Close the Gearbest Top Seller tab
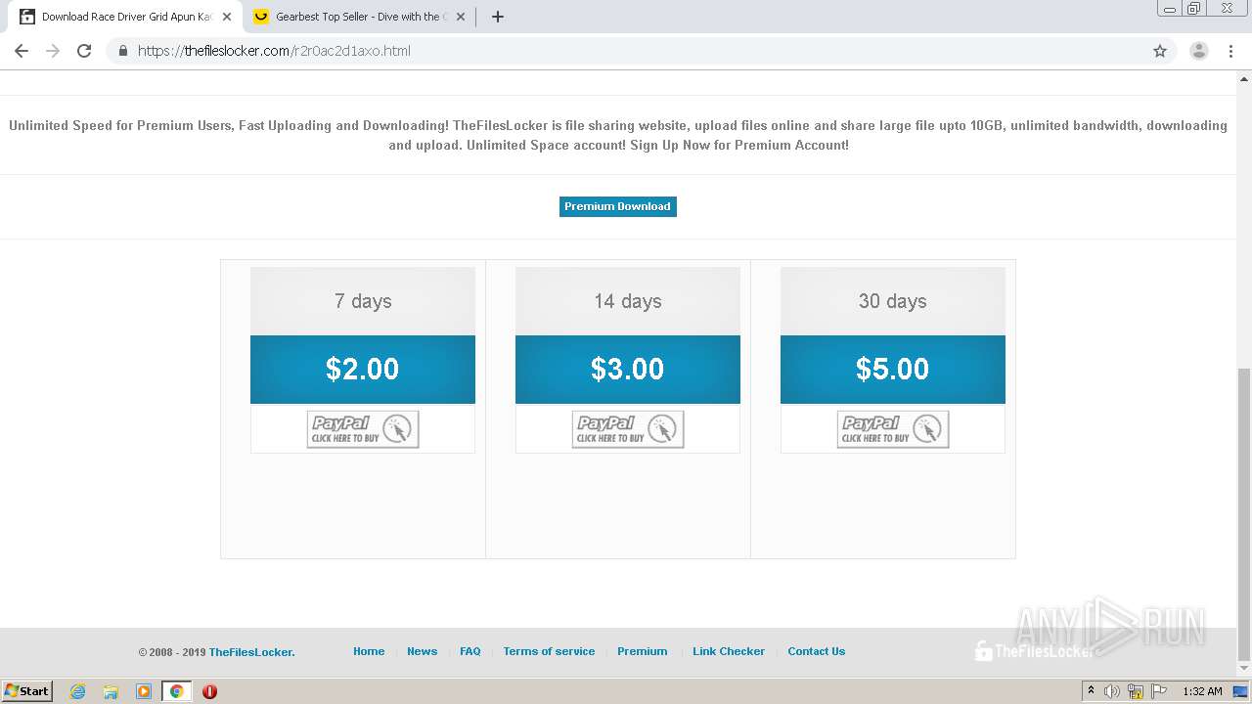 461,17
